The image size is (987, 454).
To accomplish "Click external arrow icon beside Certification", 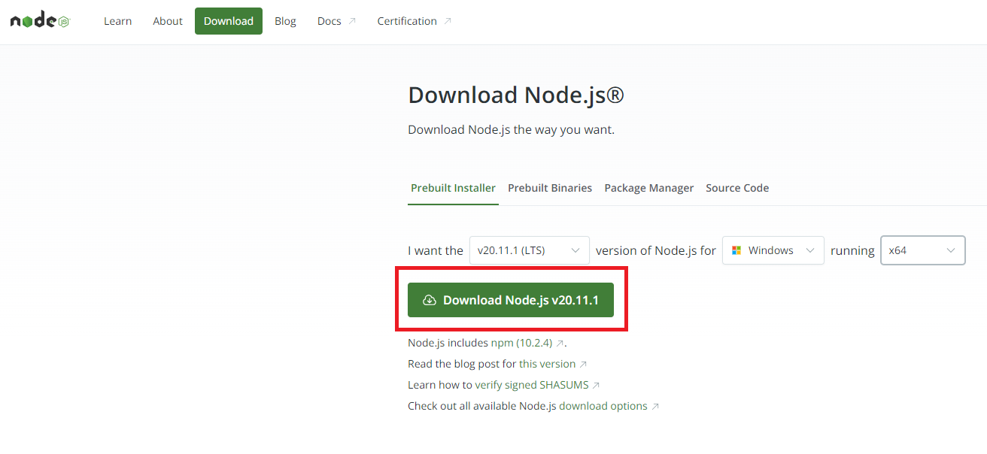I will coord(448,21).
